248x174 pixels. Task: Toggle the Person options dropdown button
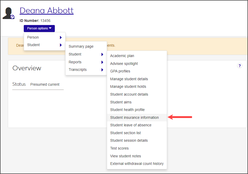[x=39, y=28]
